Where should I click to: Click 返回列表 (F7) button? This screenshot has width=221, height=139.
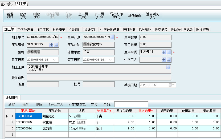coord(152,15)
